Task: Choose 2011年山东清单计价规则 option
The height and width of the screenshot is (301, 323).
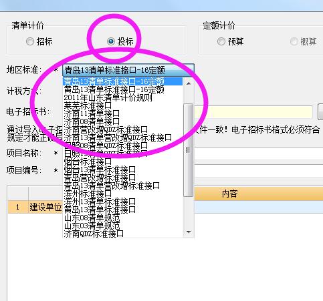Action: pyautogui.click(x=122, y=97)
